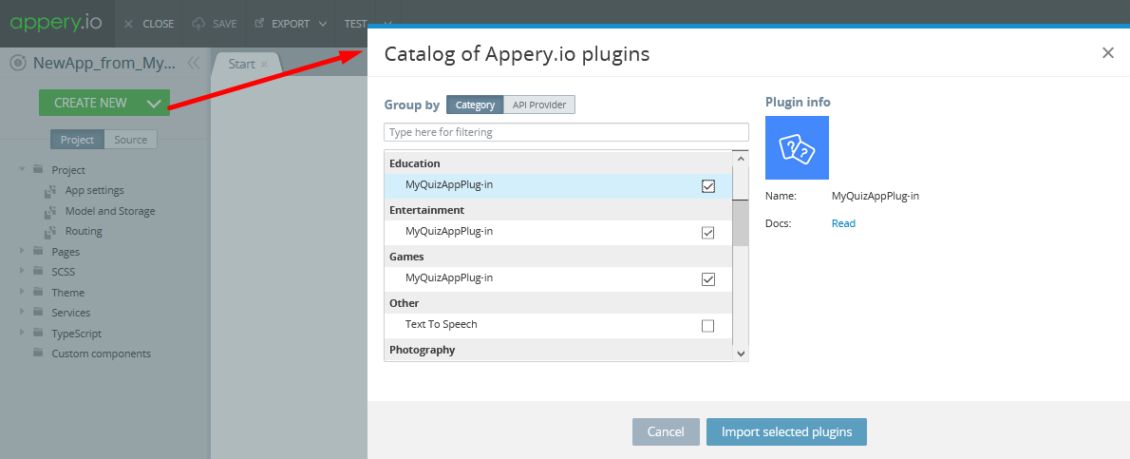Click the project target icon
The height and width of the screenshot is (459, 1130).
click(19, 63)
